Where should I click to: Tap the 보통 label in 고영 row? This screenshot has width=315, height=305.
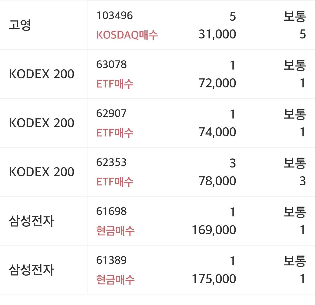pyautogui.click(x=295, y=16)
